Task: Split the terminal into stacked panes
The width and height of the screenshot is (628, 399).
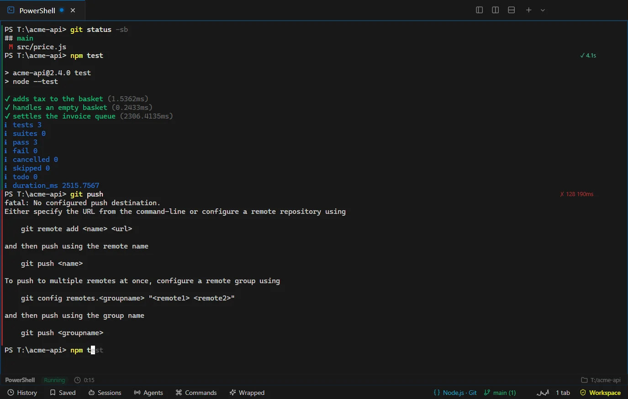Action: (x=511, y=10)
